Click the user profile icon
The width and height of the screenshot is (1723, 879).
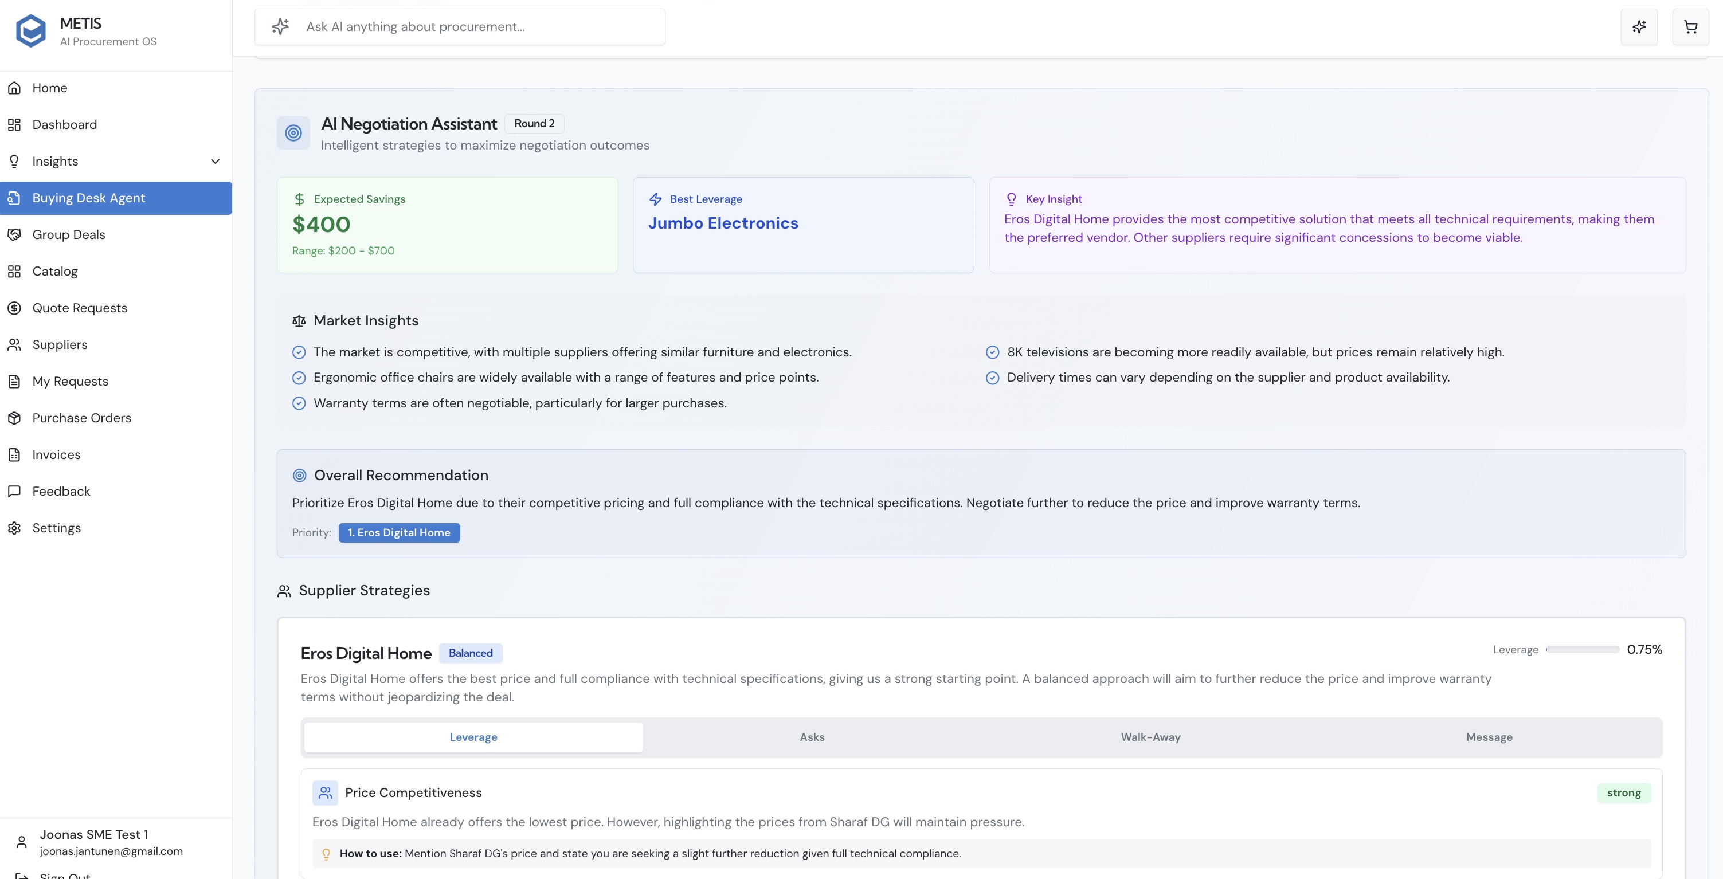click(x=21, y=842)
